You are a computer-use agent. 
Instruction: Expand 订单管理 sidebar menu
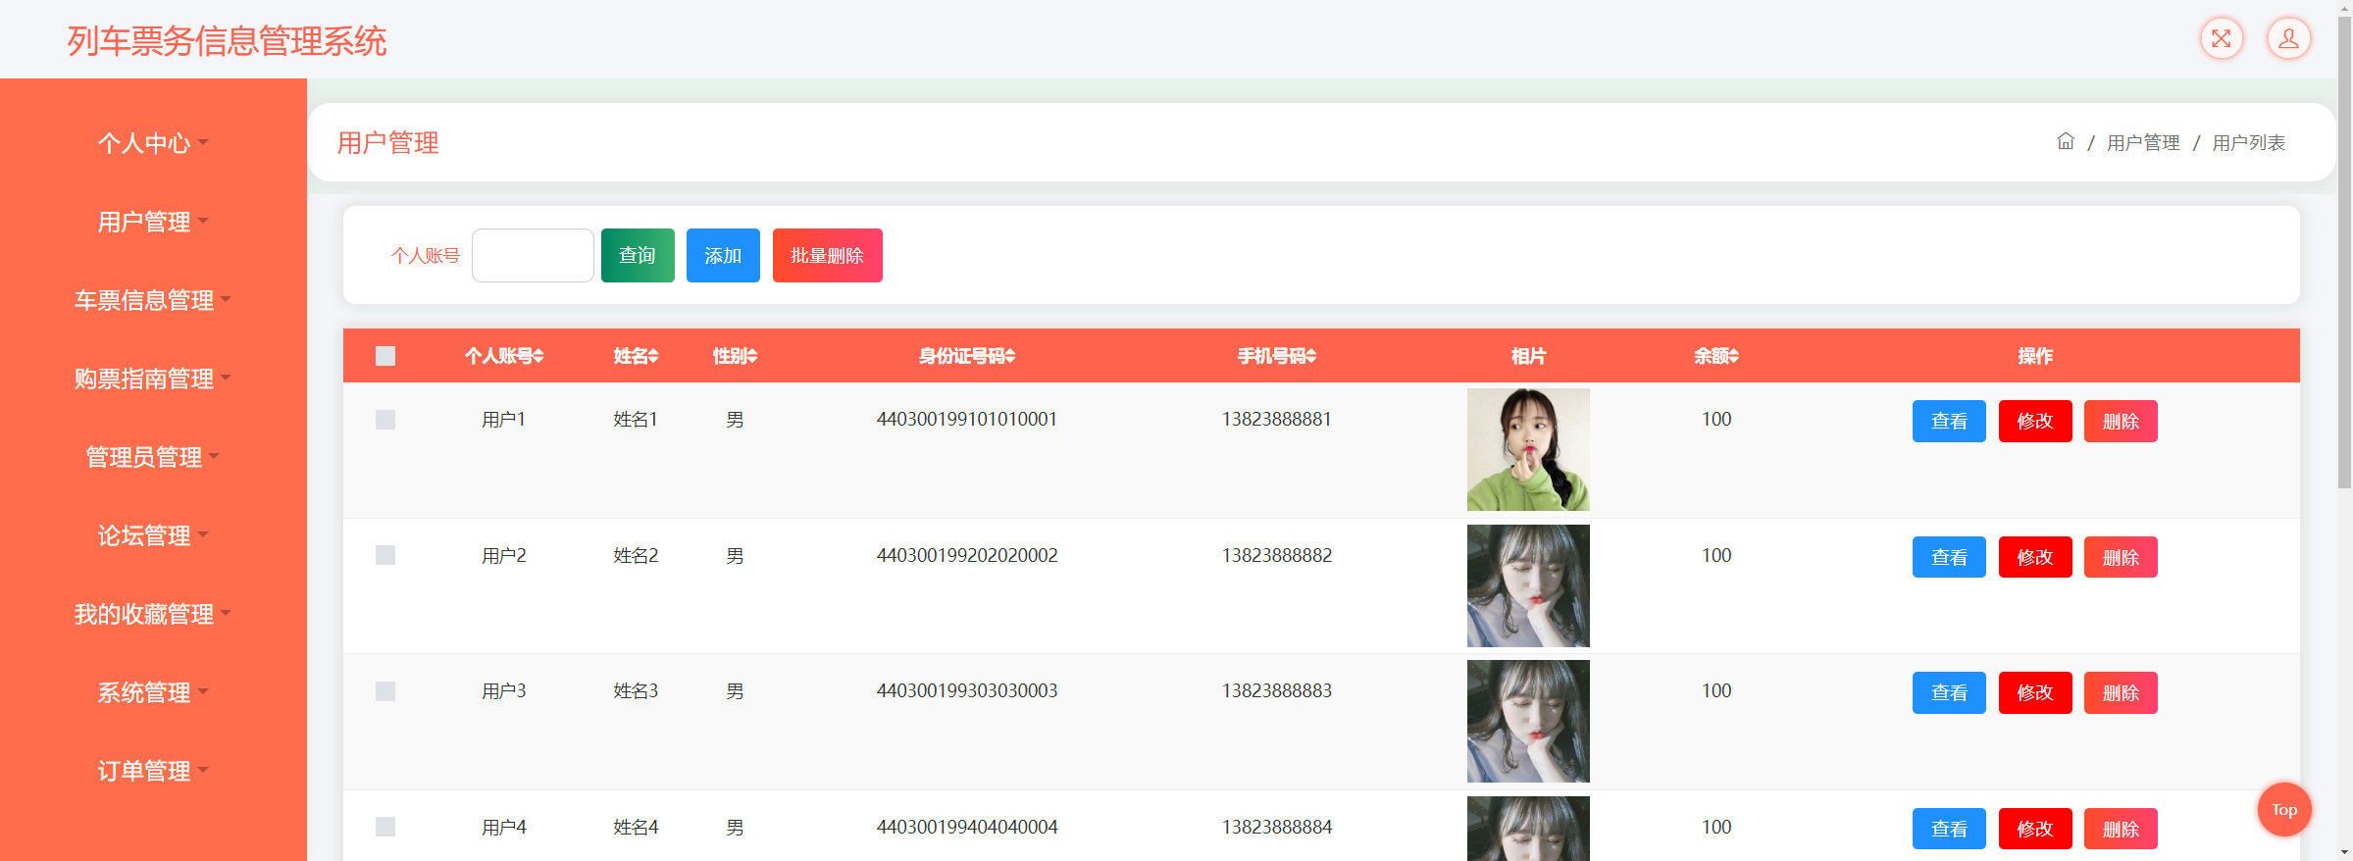pos(153,771)
